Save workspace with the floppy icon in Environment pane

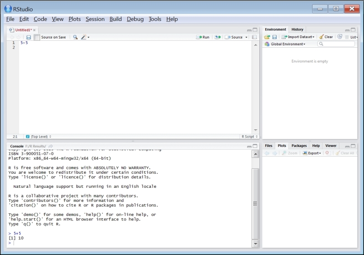pyautogui.click(x=274, y=37)
